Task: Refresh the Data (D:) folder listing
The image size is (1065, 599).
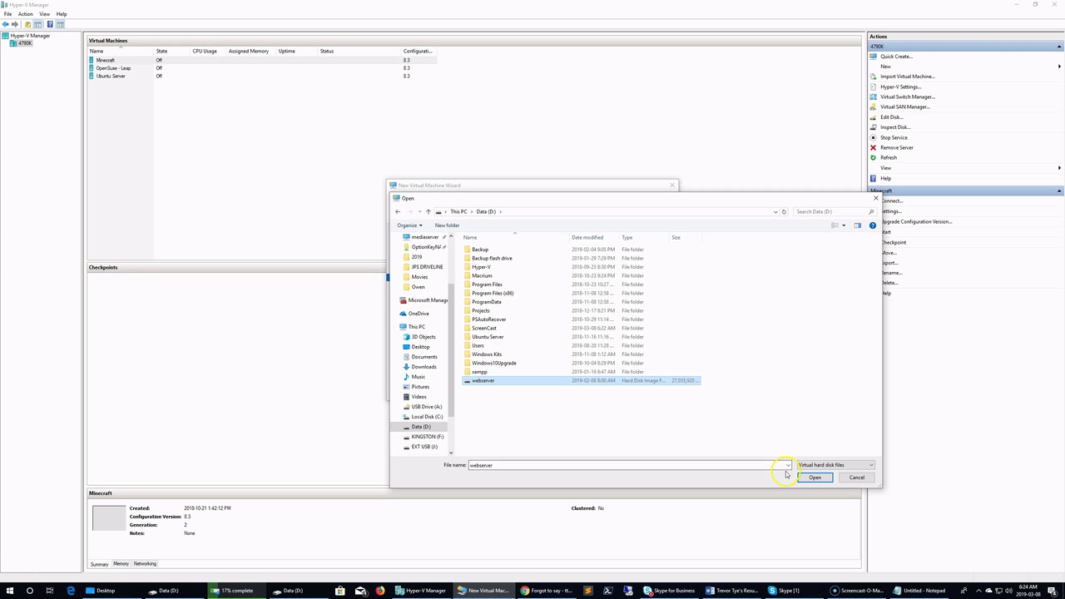Action: coord(784,211)
